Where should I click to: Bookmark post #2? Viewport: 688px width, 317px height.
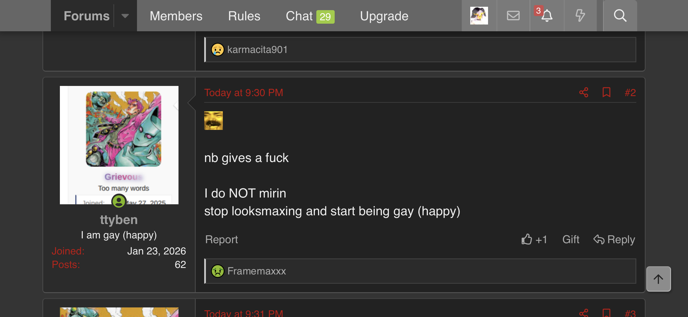pyautogui.click(x=606, y=92)
